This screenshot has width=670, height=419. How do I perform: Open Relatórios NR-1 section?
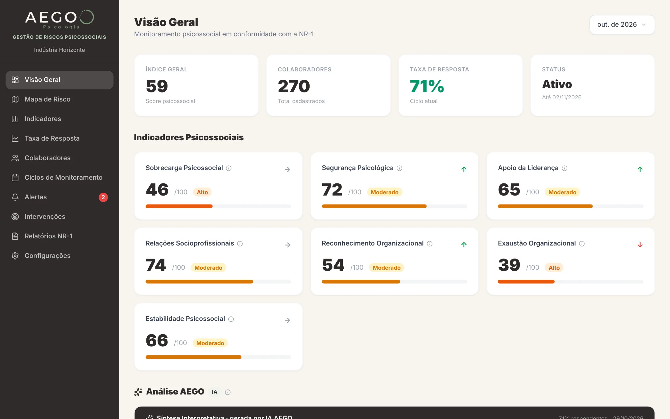(x=60, y=236)
